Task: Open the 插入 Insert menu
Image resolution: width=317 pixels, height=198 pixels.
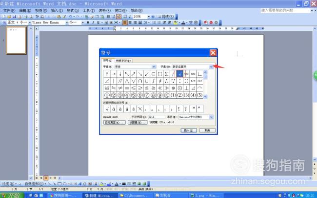Action: [x=57, y=11]
